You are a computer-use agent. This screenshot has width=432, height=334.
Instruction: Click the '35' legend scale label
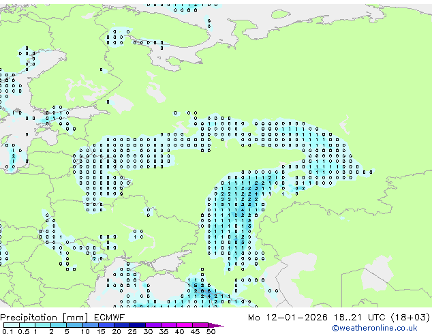tap(164, 331)
